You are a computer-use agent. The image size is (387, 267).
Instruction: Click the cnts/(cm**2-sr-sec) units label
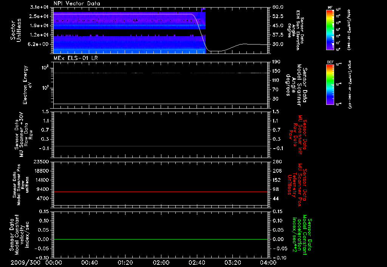pos(349,30)
